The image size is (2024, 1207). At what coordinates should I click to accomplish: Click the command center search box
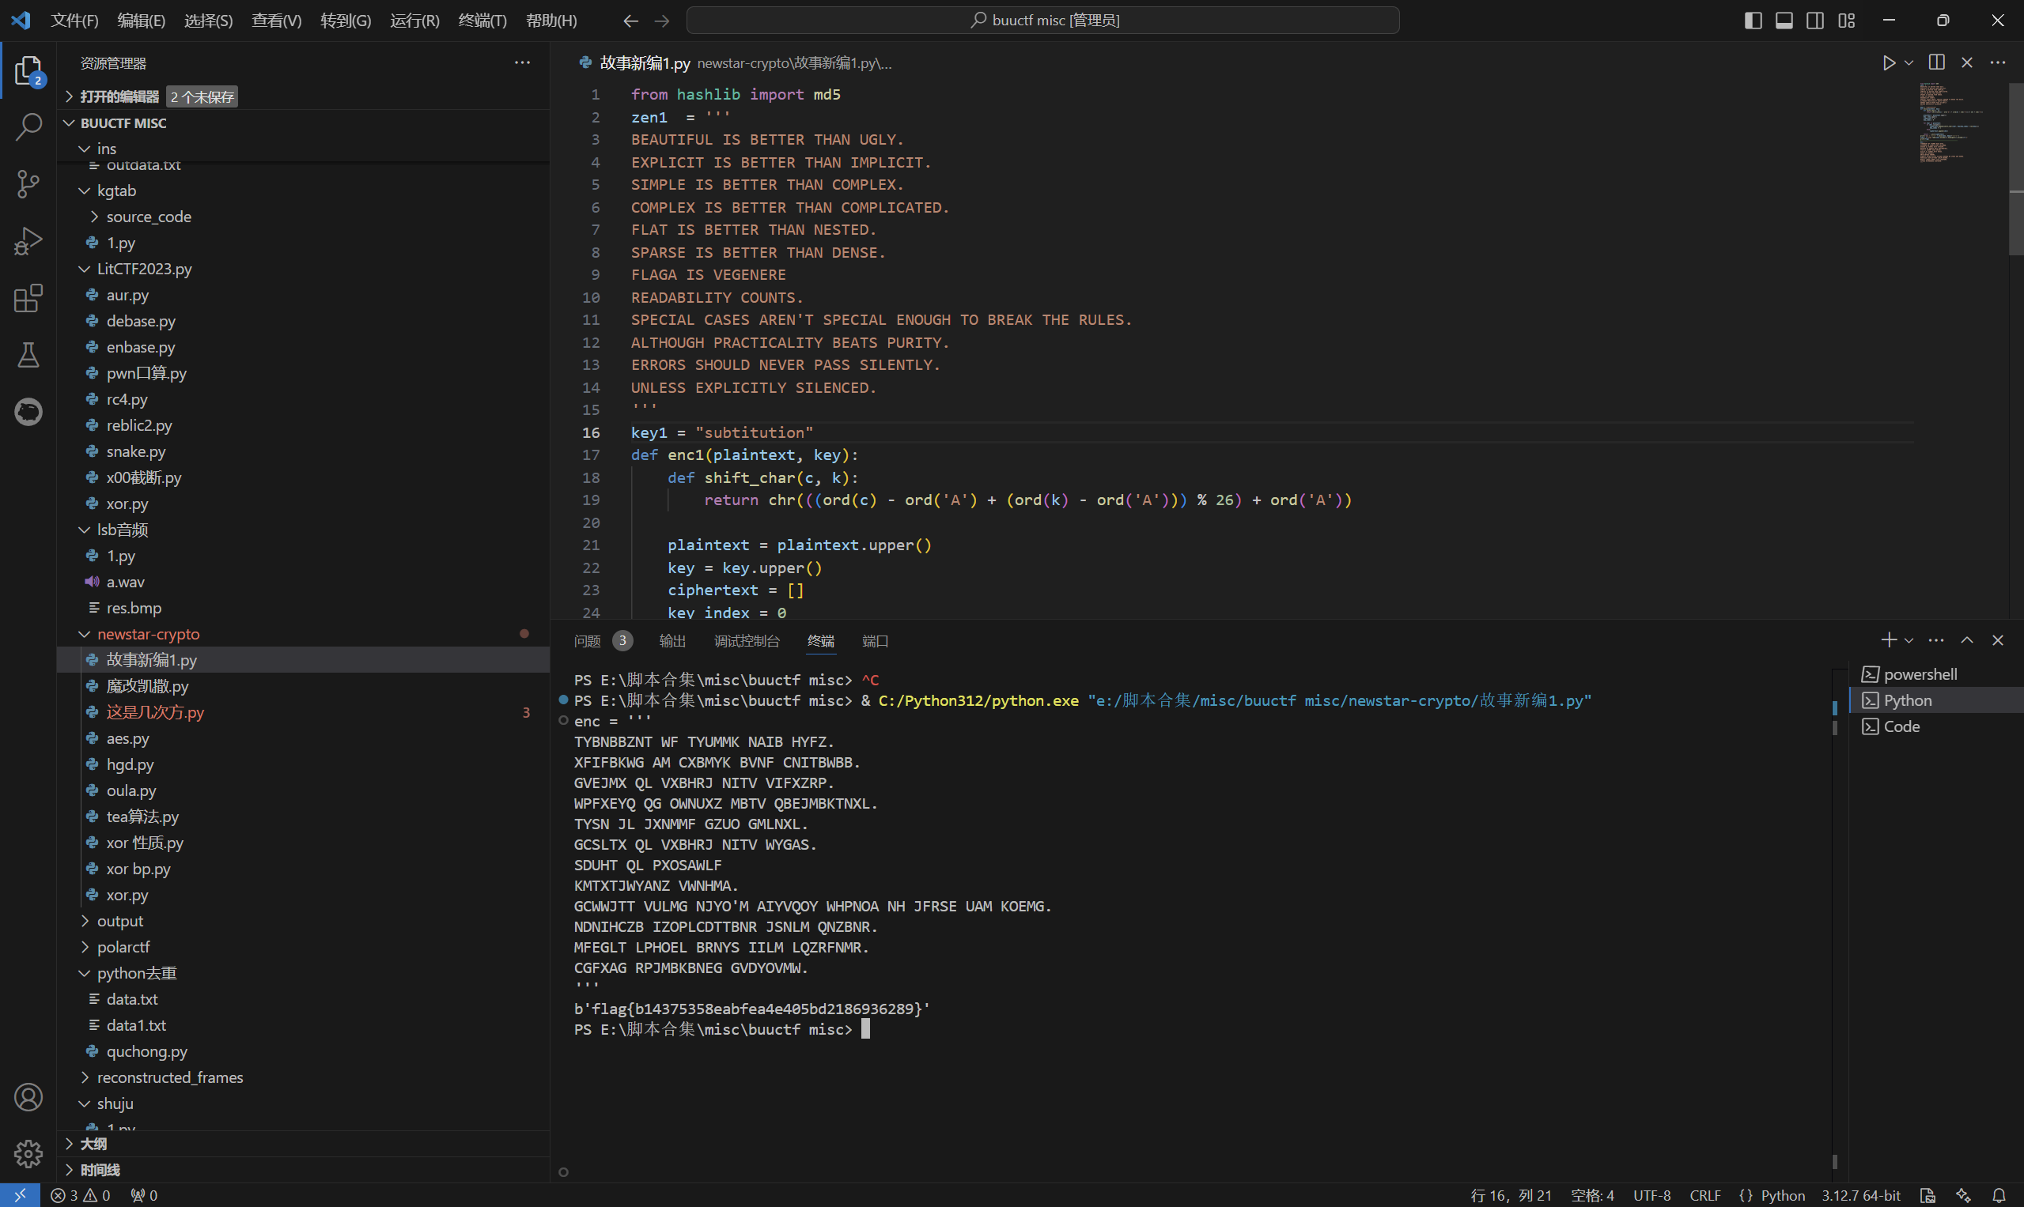[1042, 21]
